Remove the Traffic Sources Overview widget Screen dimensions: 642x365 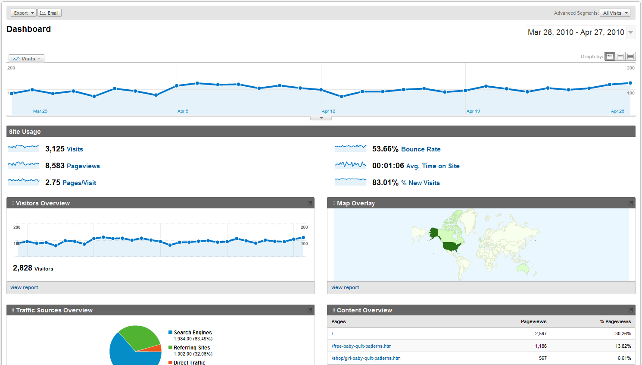pyautogui.click(x=310, y=310)
